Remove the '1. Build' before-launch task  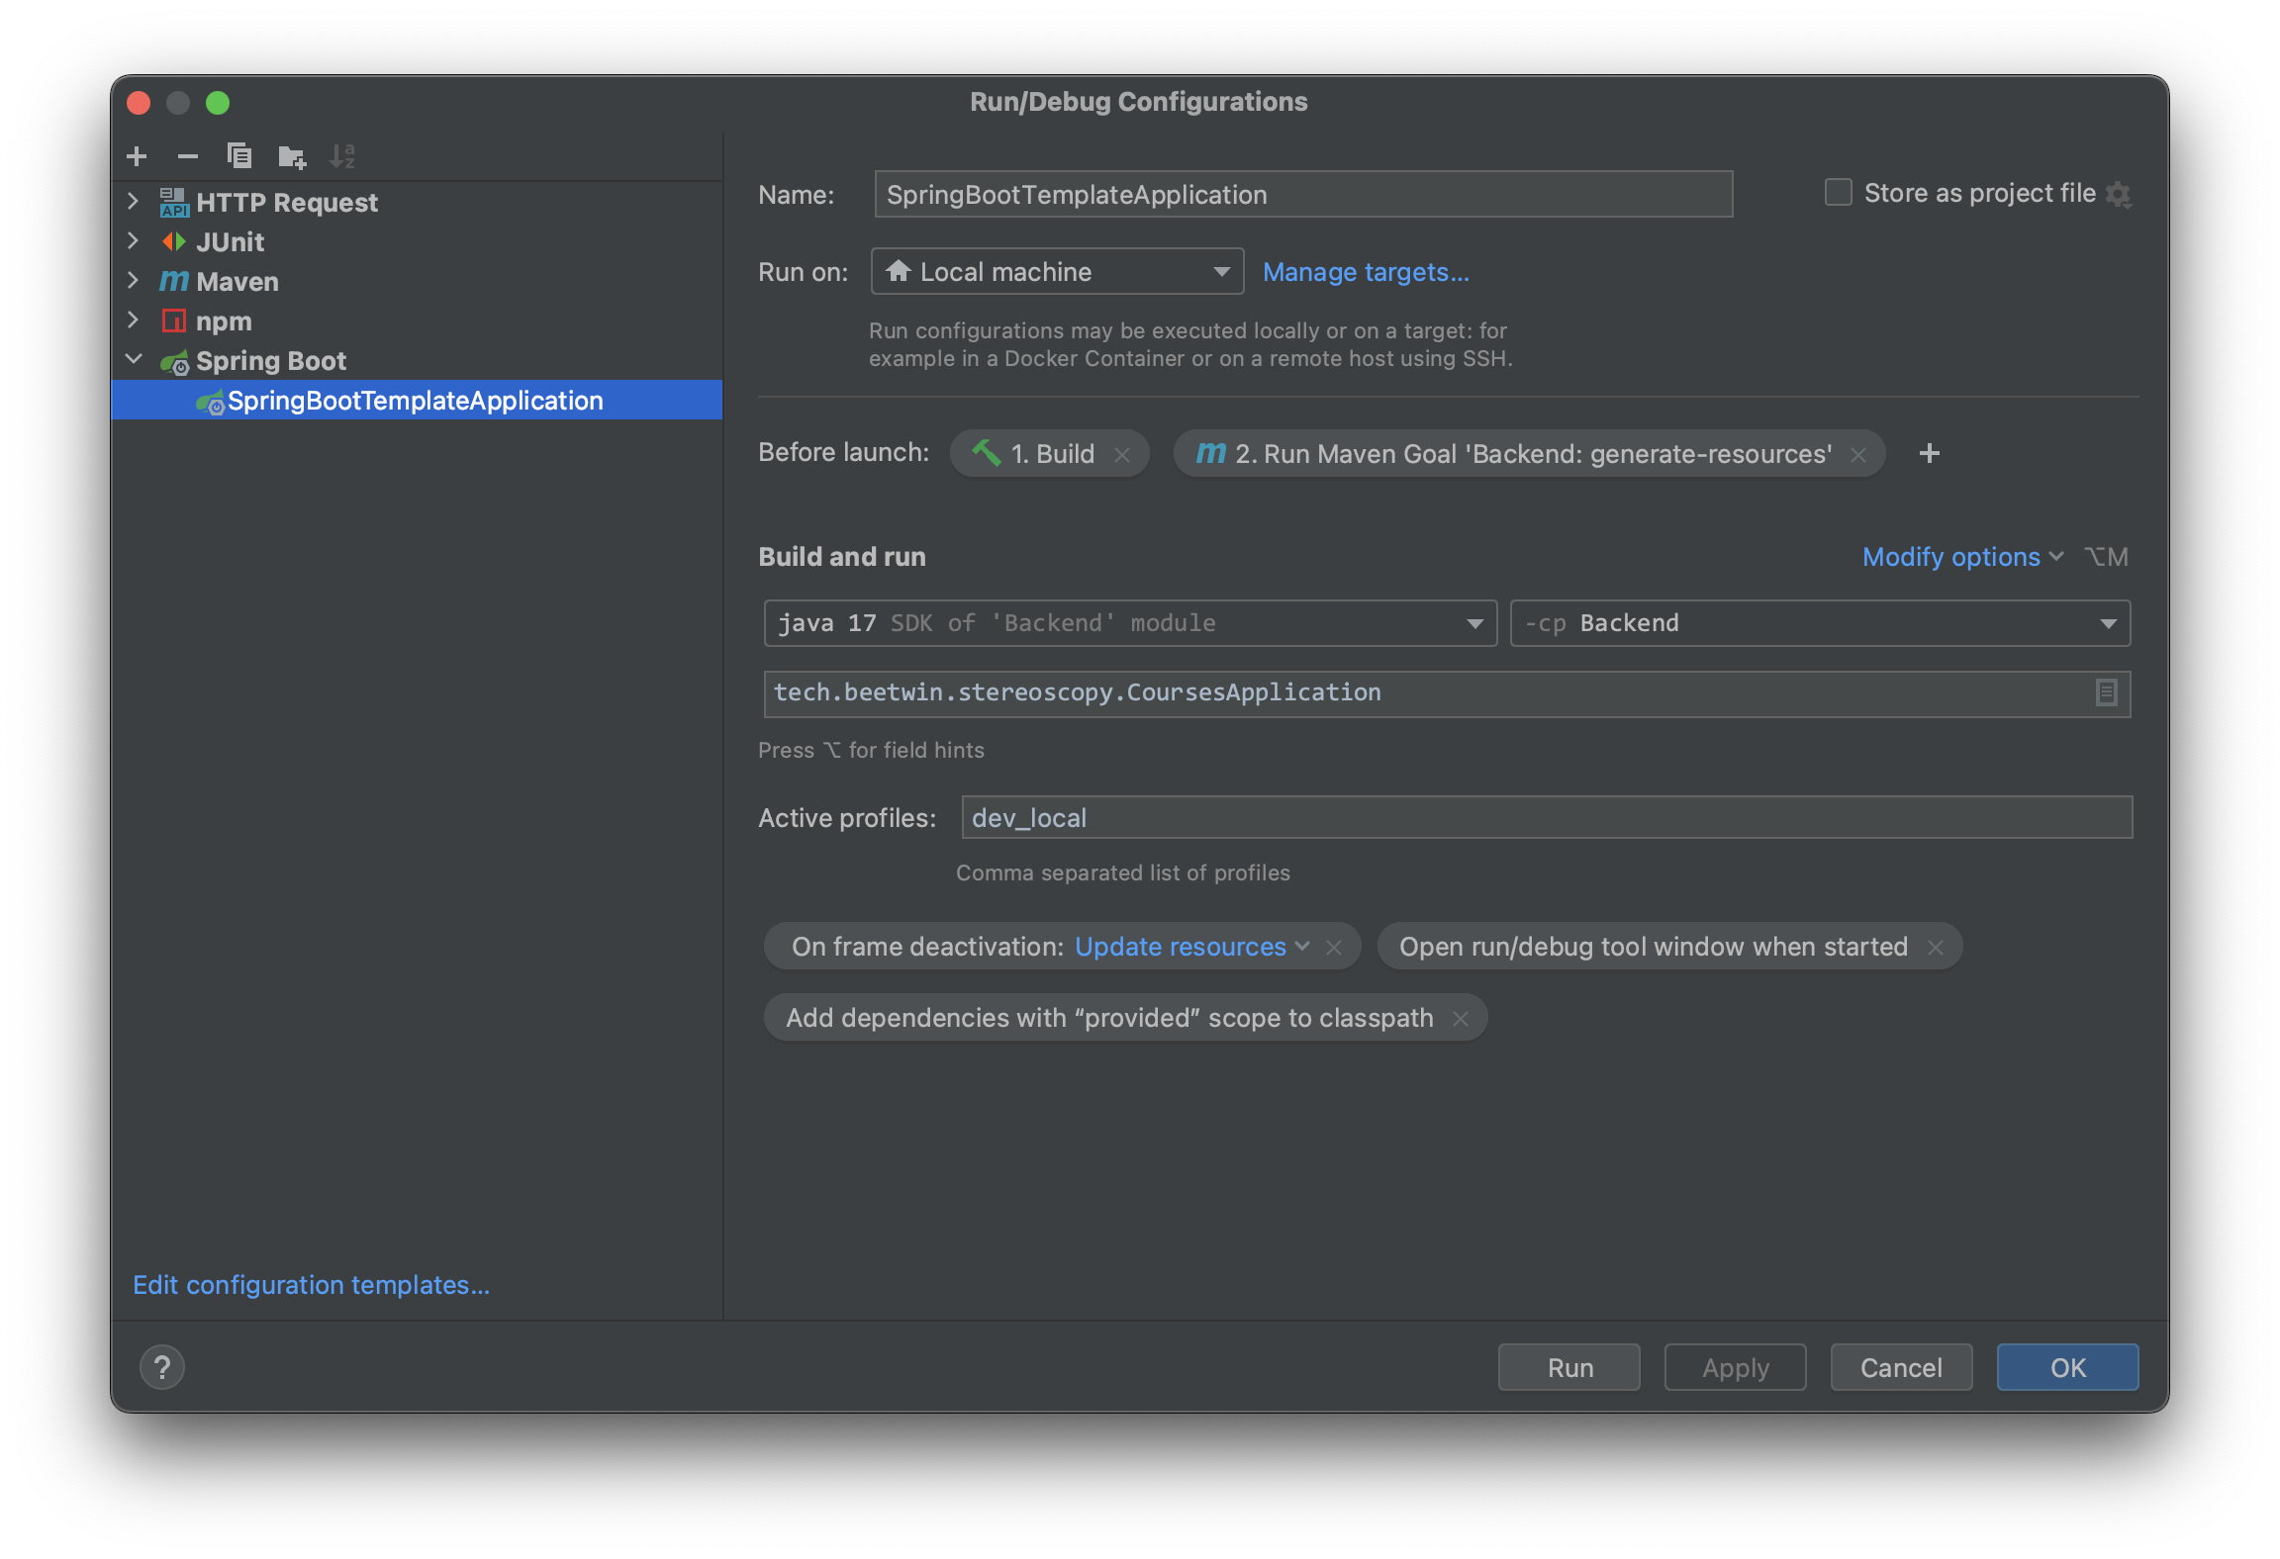point(1122,455)
